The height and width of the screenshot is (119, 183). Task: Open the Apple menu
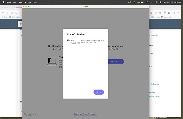3,2
